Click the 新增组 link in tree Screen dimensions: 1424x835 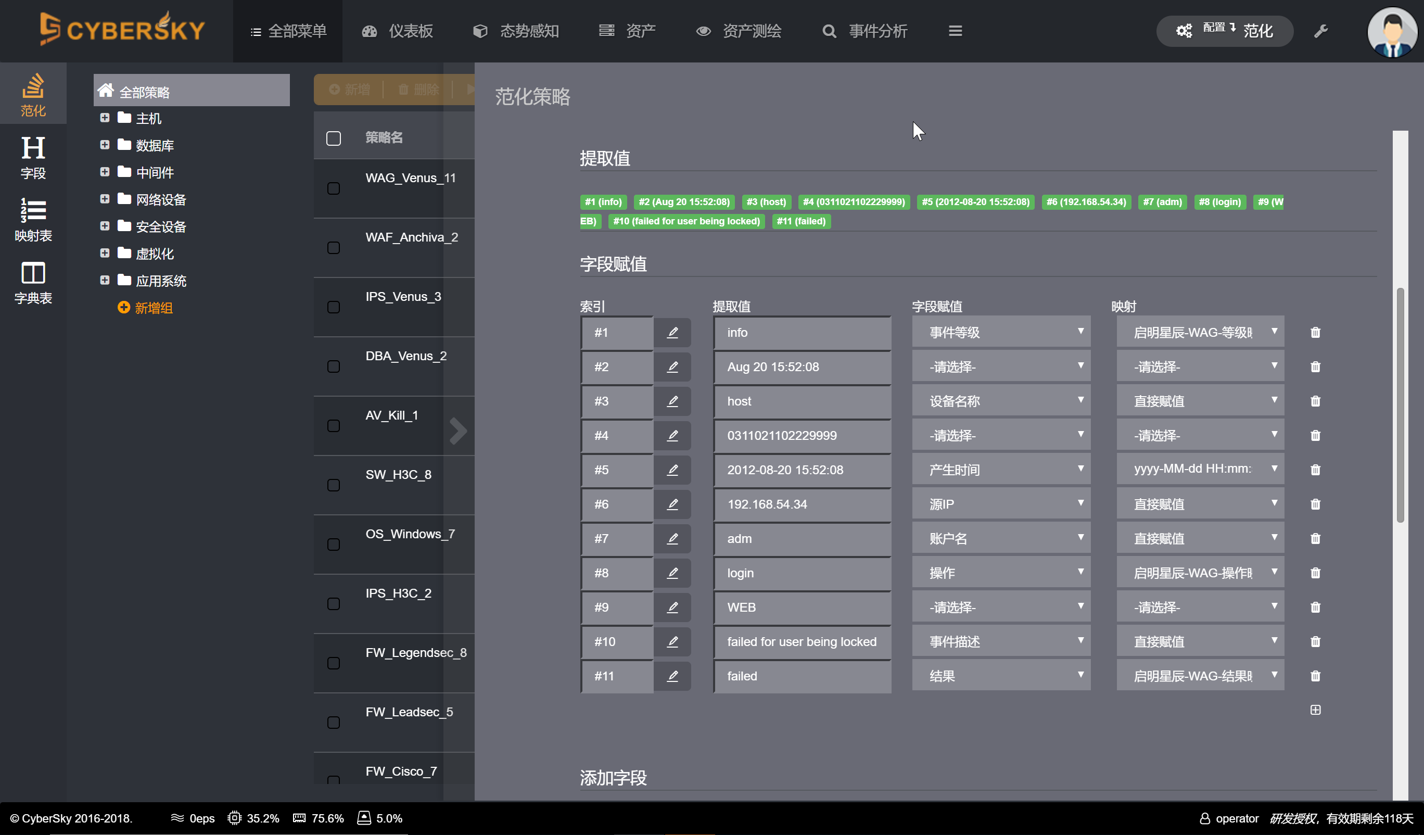(x=146, y=308)
